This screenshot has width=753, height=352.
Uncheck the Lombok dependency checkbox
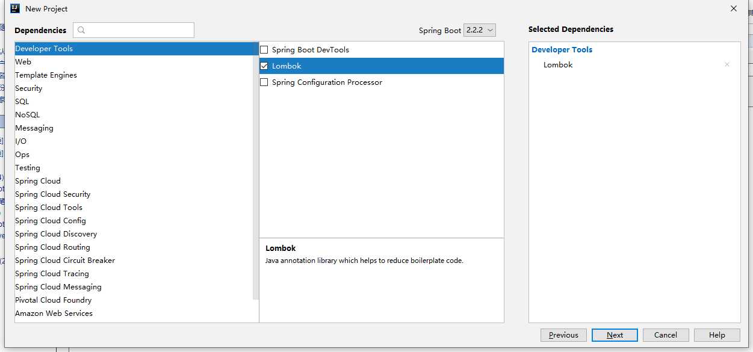[x=264, y=66]
